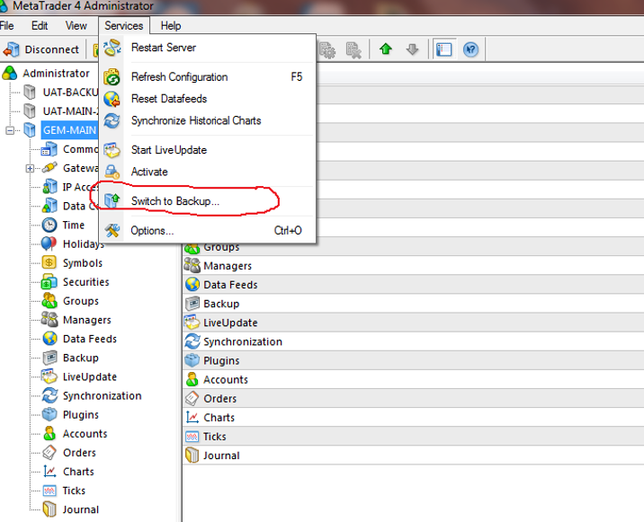Click the Time clock icon in tree
644x522 pixels.
49,225
